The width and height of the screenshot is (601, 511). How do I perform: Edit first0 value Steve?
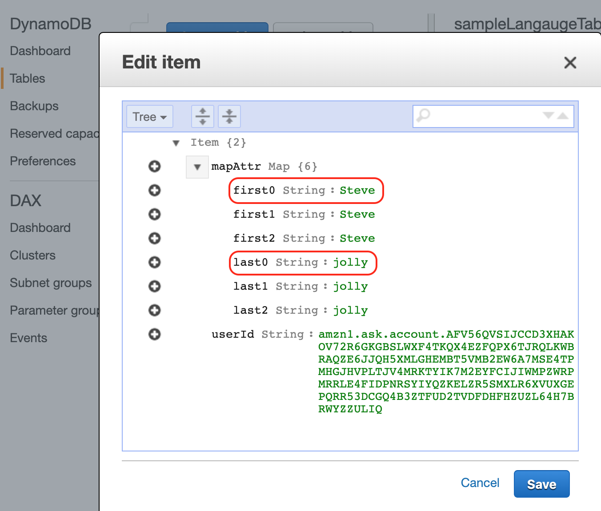click(x=357, y=191)
